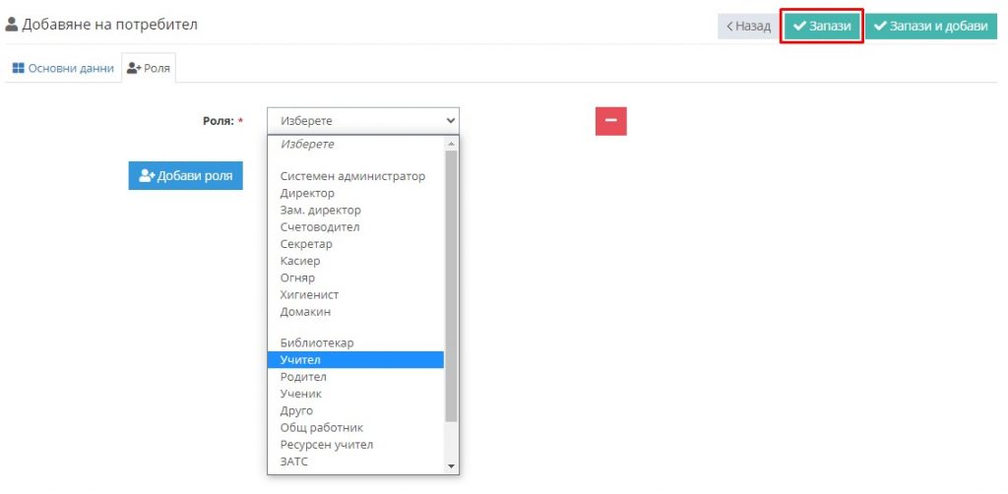Select Ресурсен учител option

(x=326, y=445)
